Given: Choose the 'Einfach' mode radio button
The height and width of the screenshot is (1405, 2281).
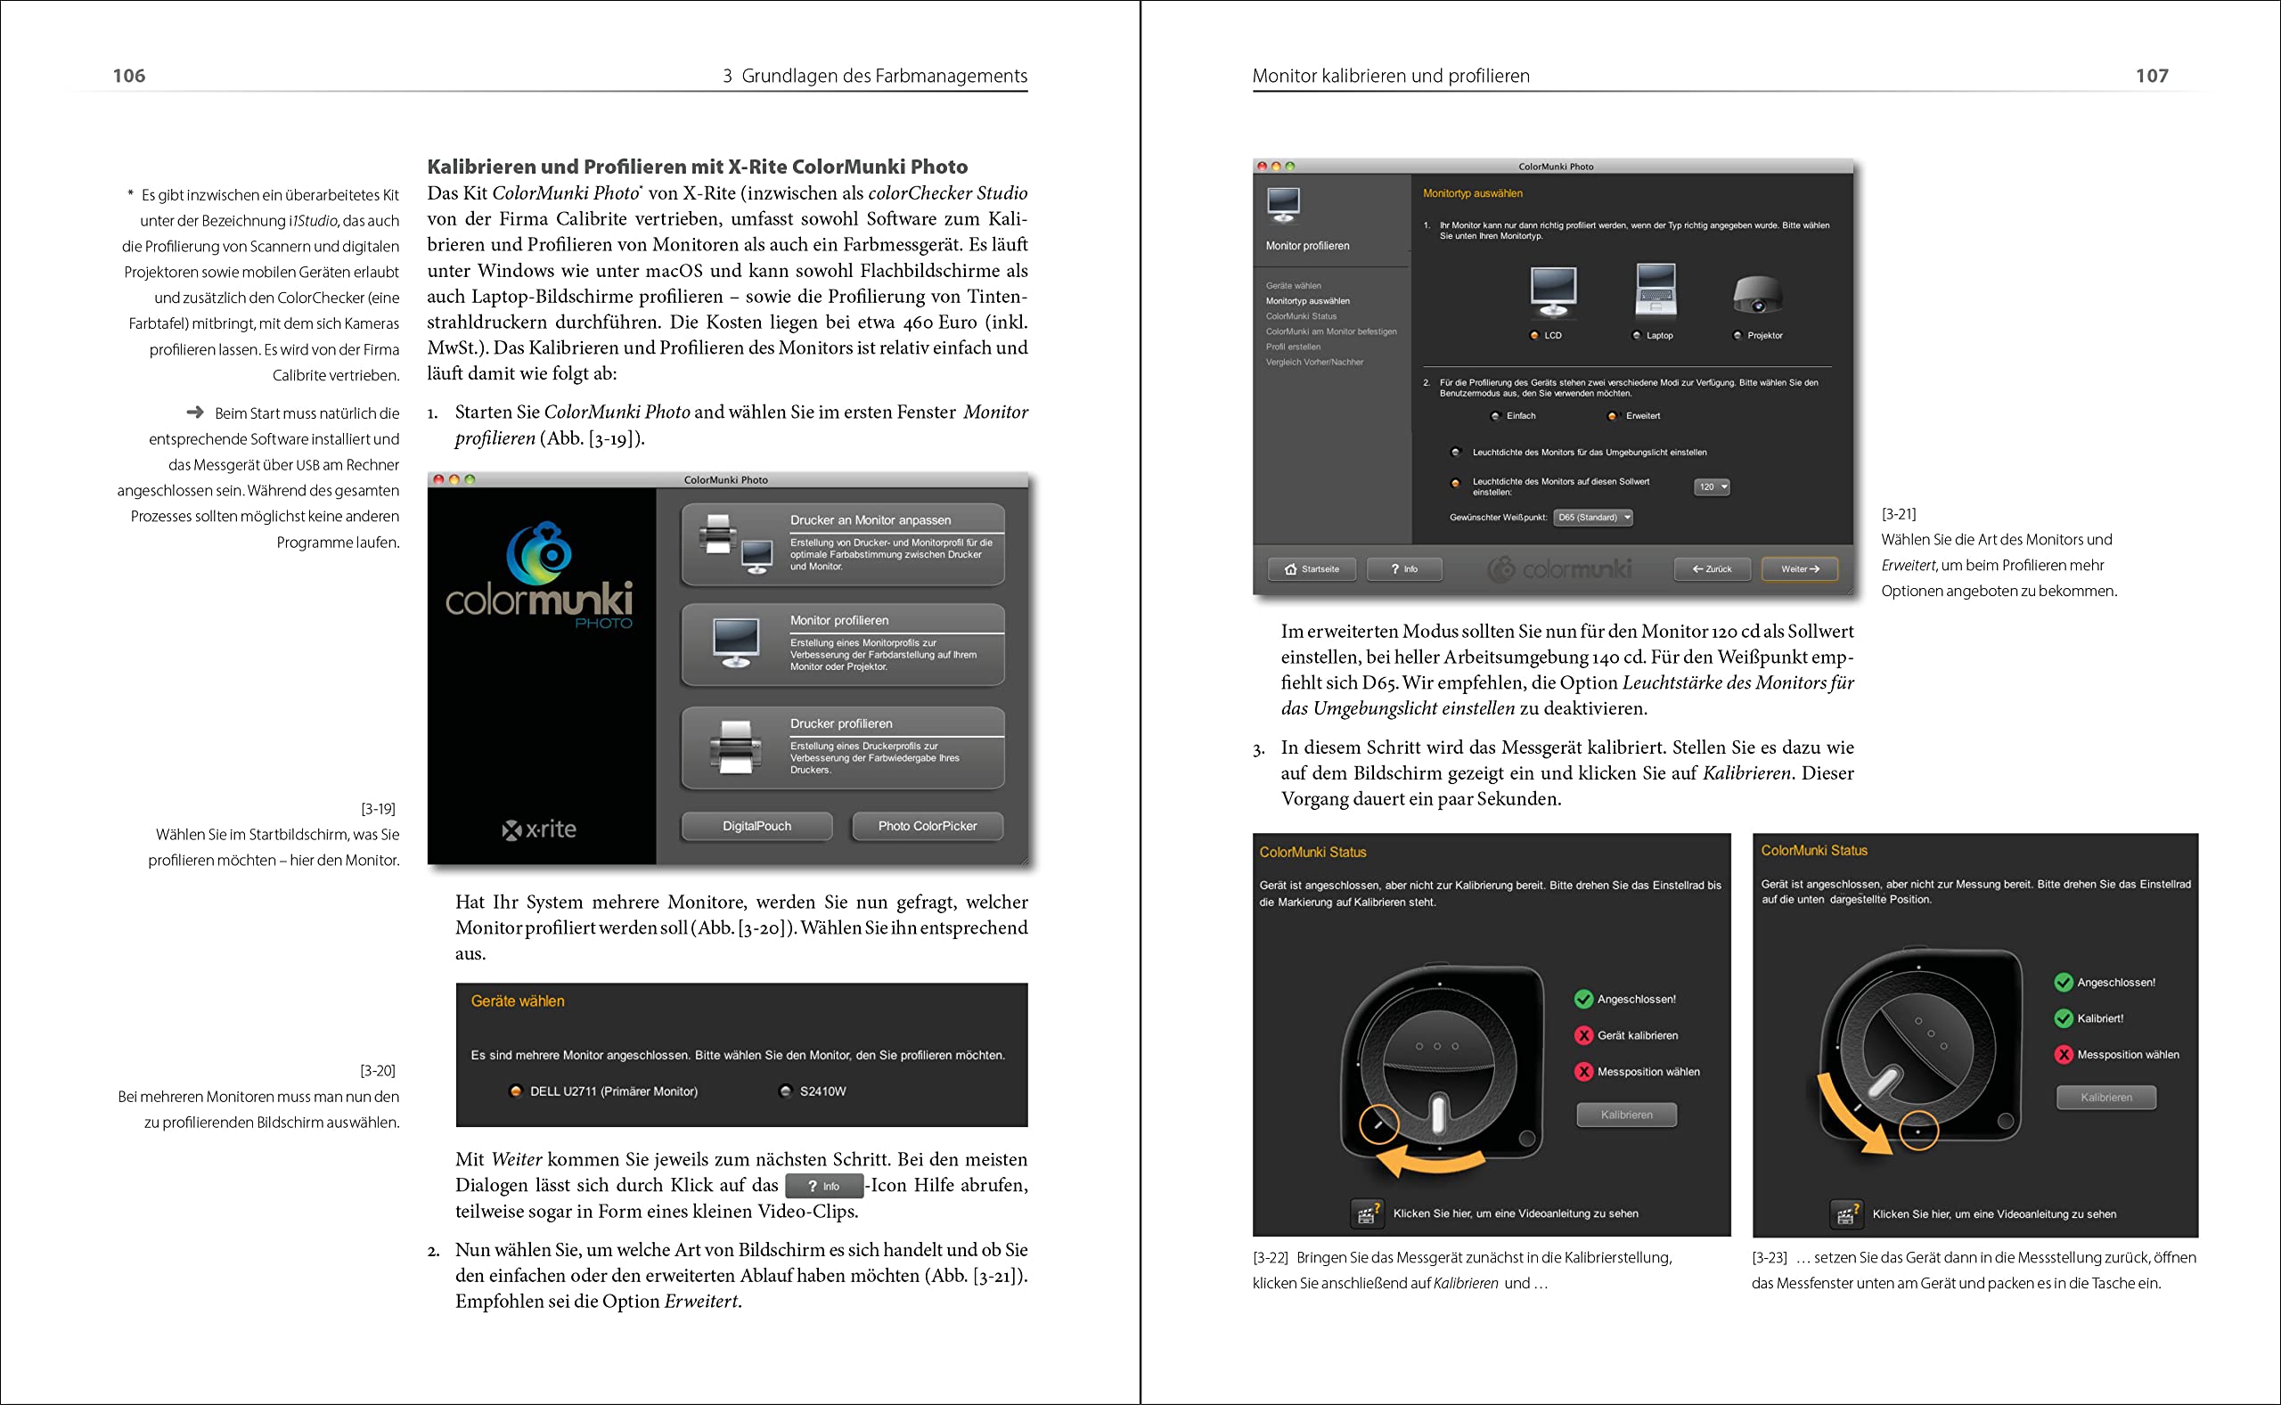Looking at the screenshot, I should (x=1495, y=416).
